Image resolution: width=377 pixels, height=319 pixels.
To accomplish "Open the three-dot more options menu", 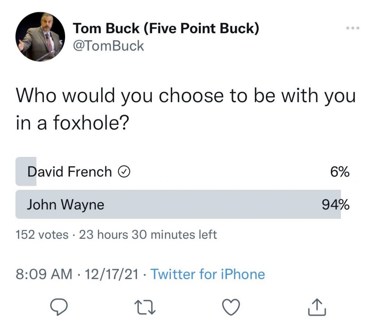I will 353,28.
